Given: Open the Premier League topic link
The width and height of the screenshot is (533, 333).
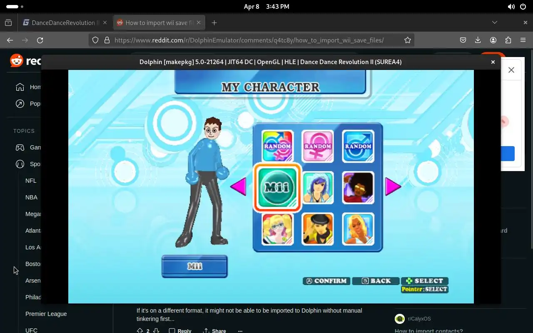Looking at the screenshot, I should (x=46, y=314).
